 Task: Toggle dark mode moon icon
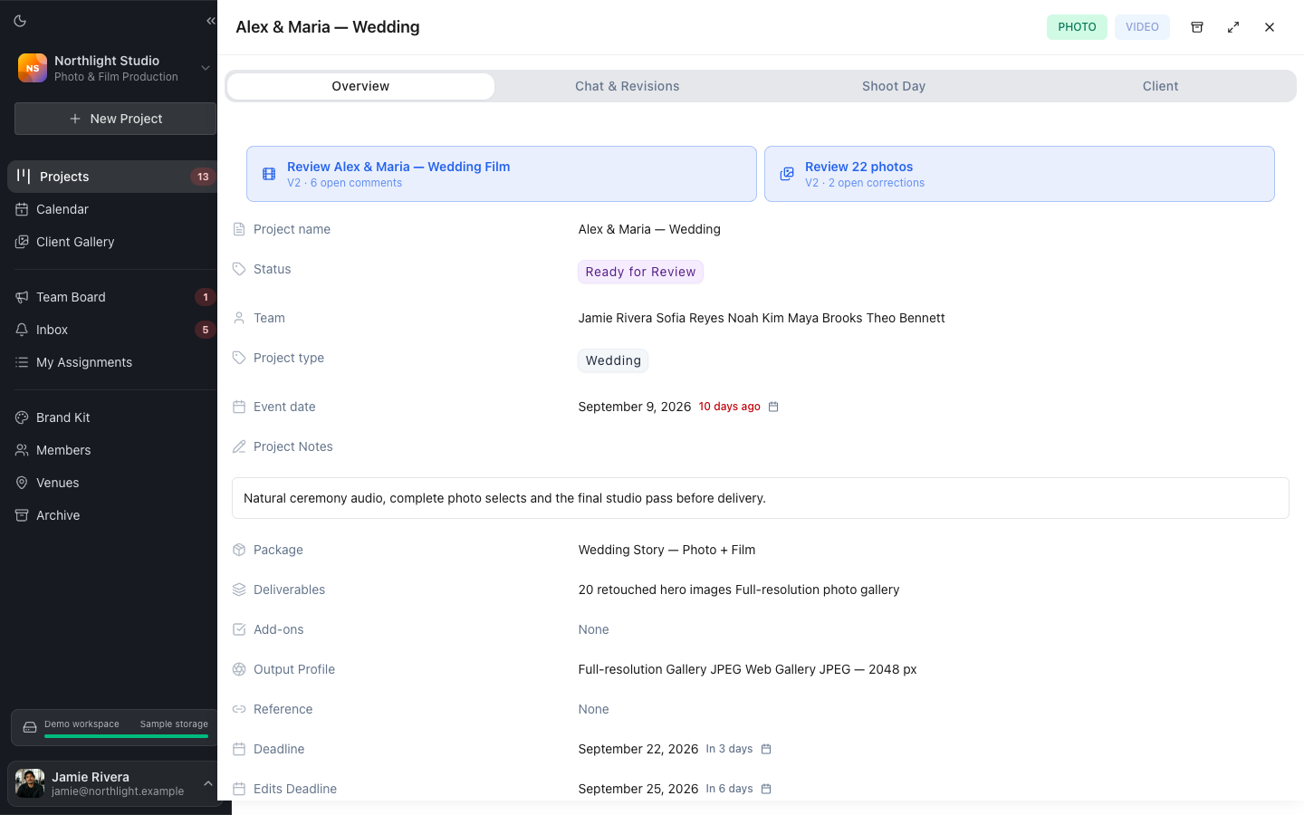pyautogui.click(x=20, y=21)
